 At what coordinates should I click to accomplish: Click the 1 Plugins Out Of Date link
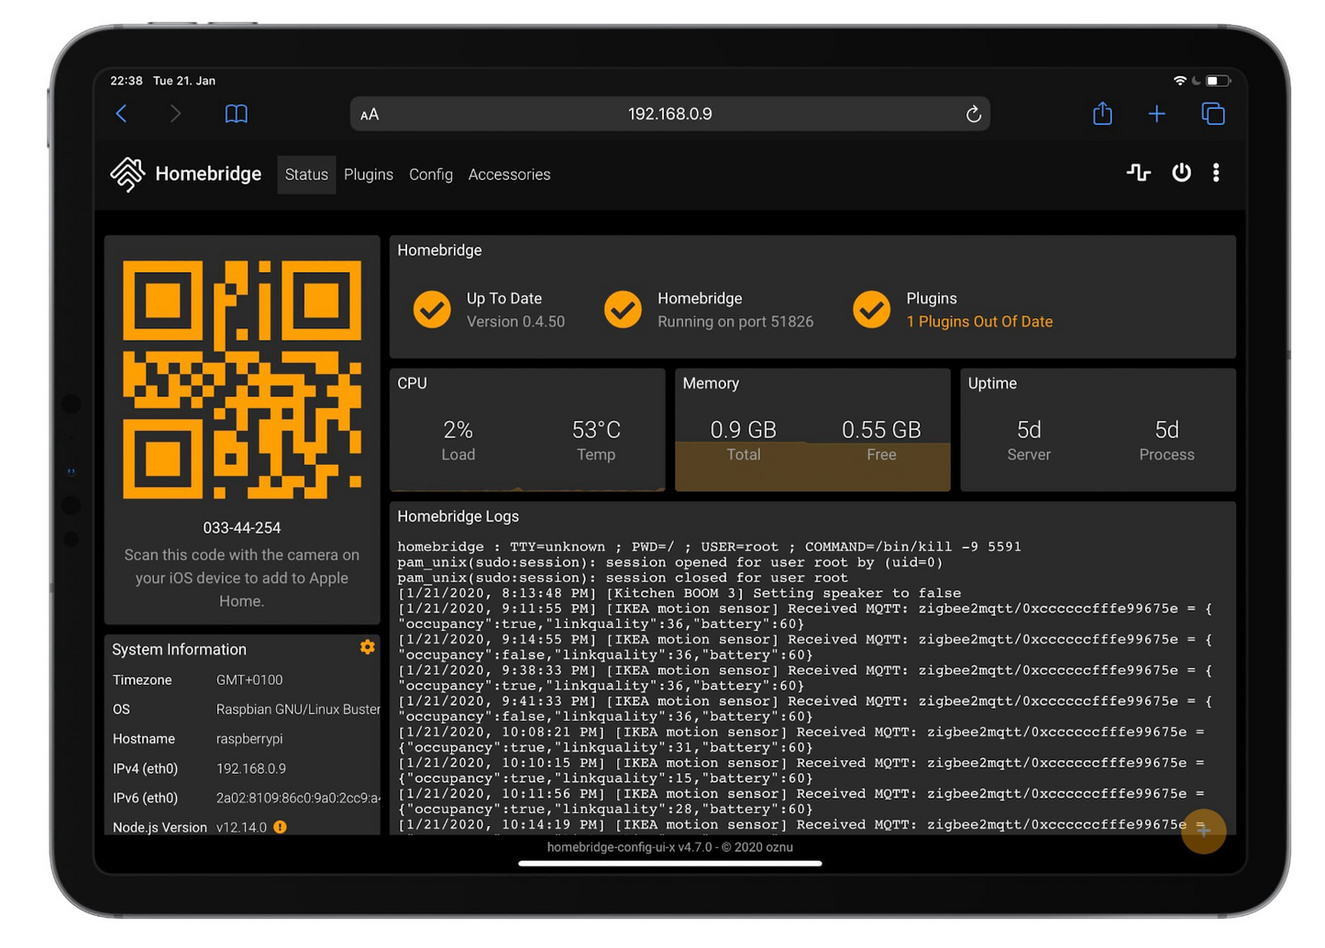point(978,322)
